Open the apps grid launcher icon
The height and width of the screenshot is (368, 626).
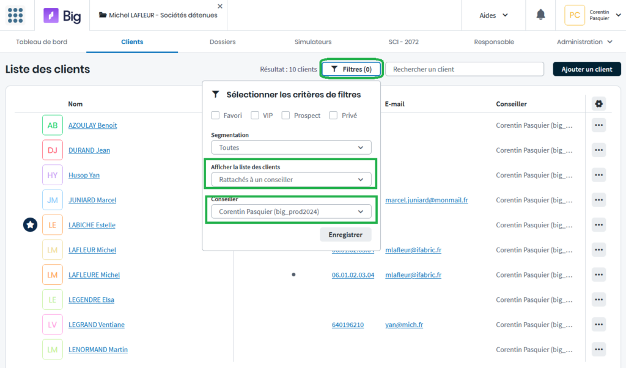[x=15, y=15]
